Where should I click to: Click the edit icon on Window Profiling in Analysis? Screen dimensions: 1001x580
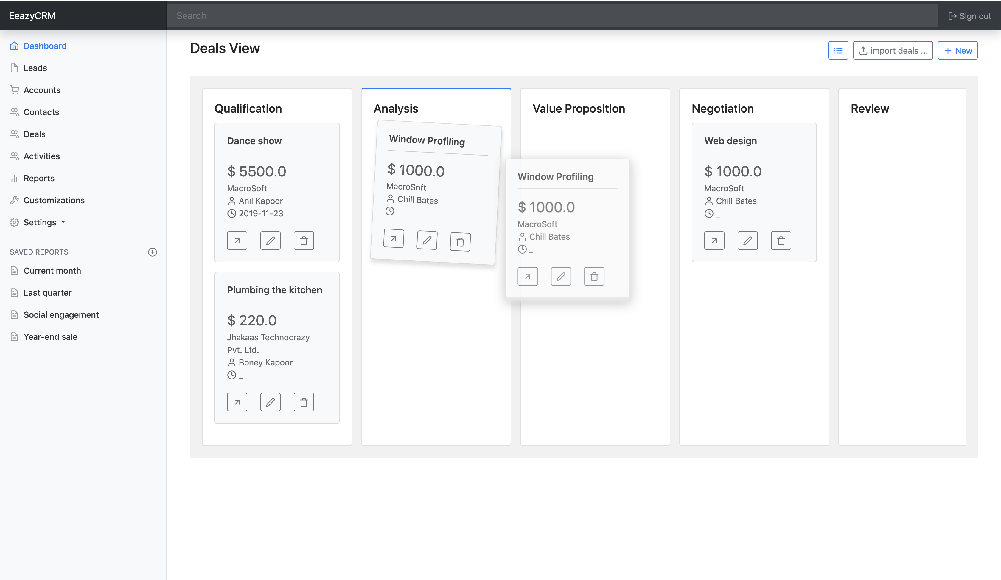426,240
